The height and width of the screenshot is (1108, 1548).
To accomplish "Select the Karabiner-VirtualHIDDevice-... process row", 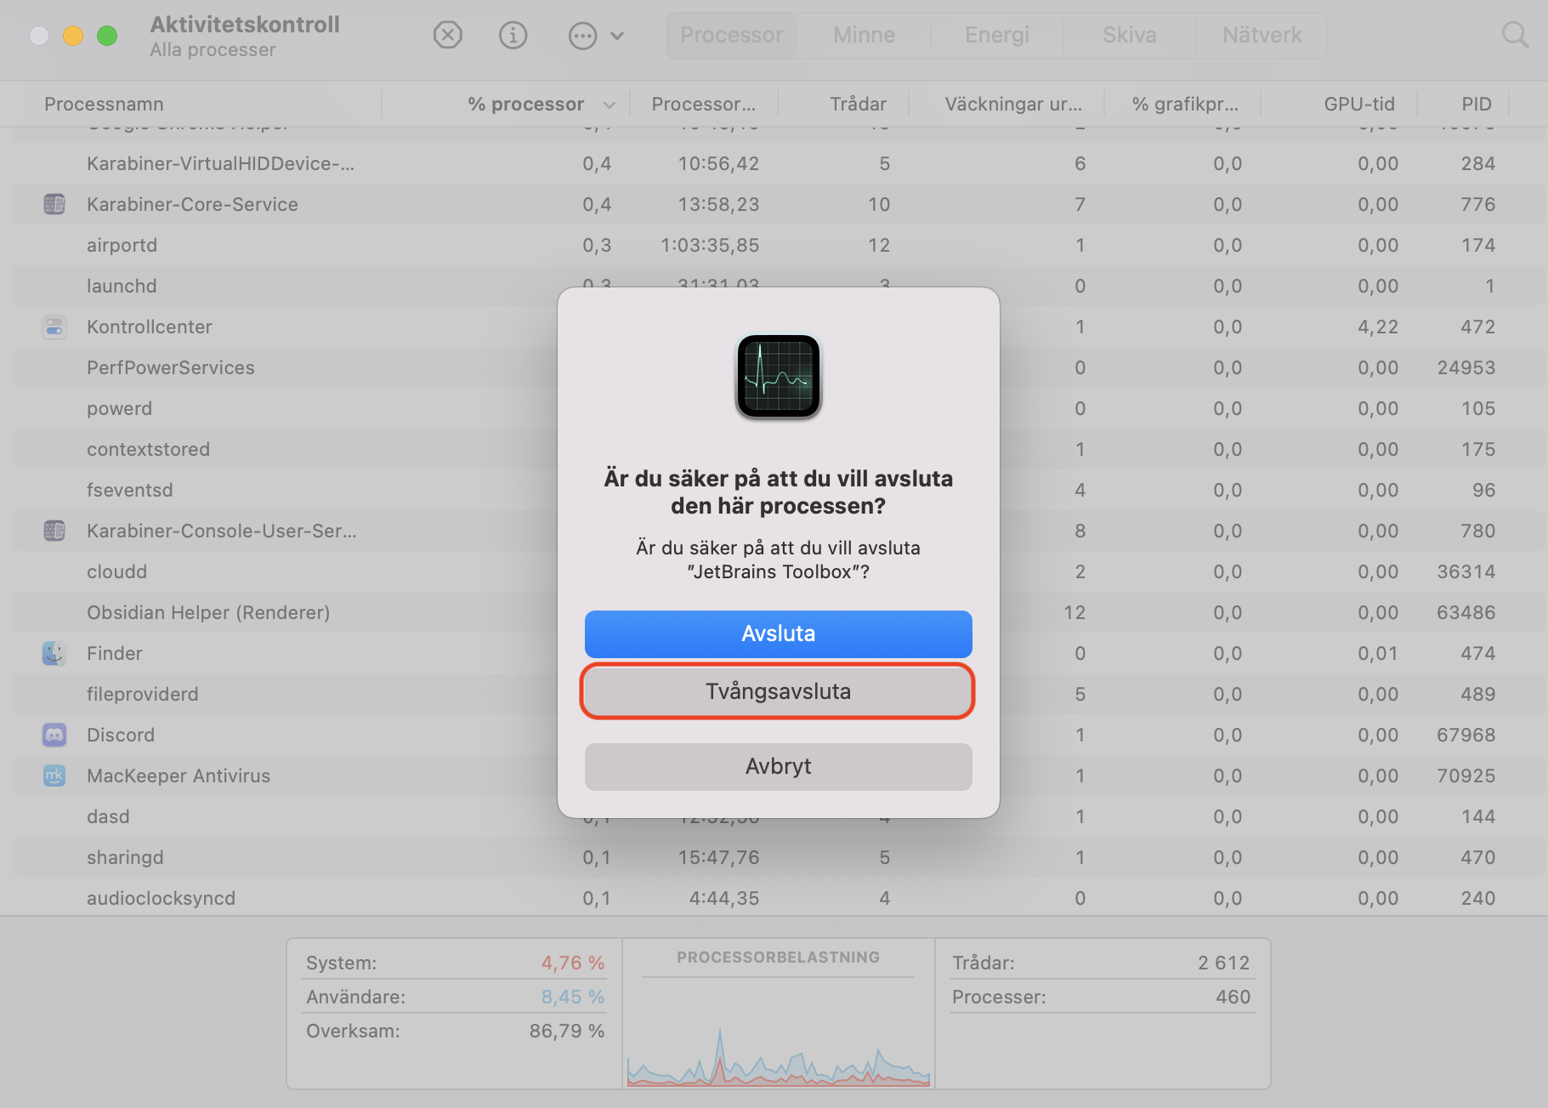I will [x=778, y=163].
